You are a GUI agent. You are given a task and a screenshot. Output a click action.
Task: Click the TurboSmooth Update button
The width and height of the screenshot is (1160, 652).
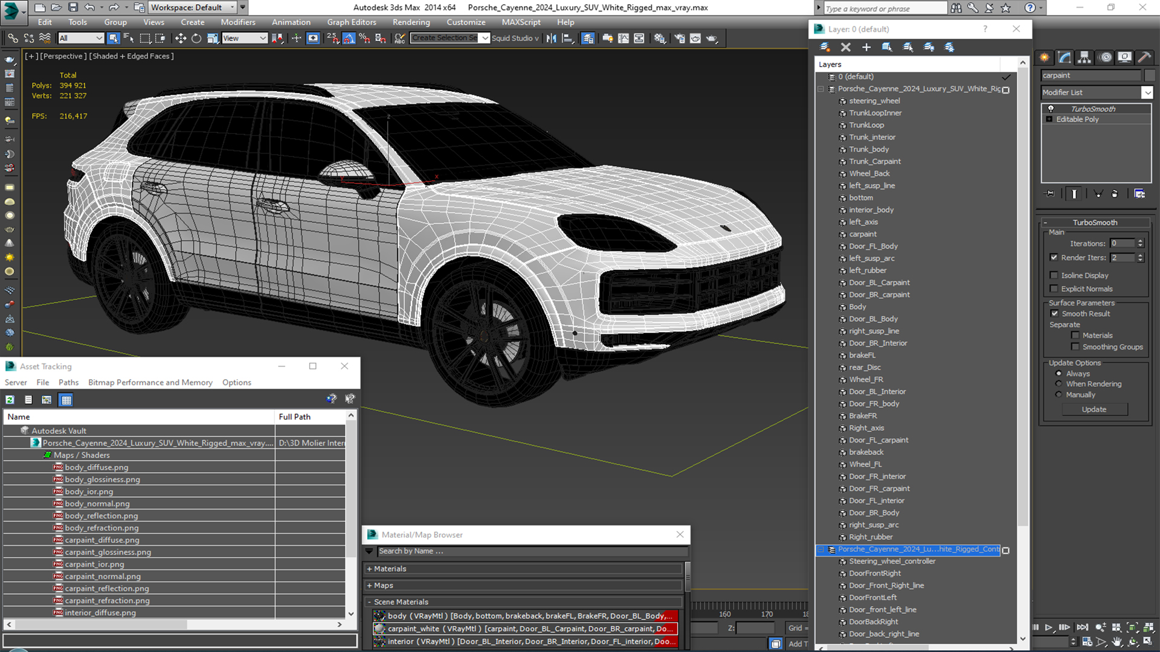tap(1094, 409)
